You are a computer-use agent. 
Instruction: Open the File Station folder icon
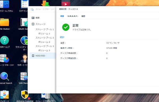point(5,22)
